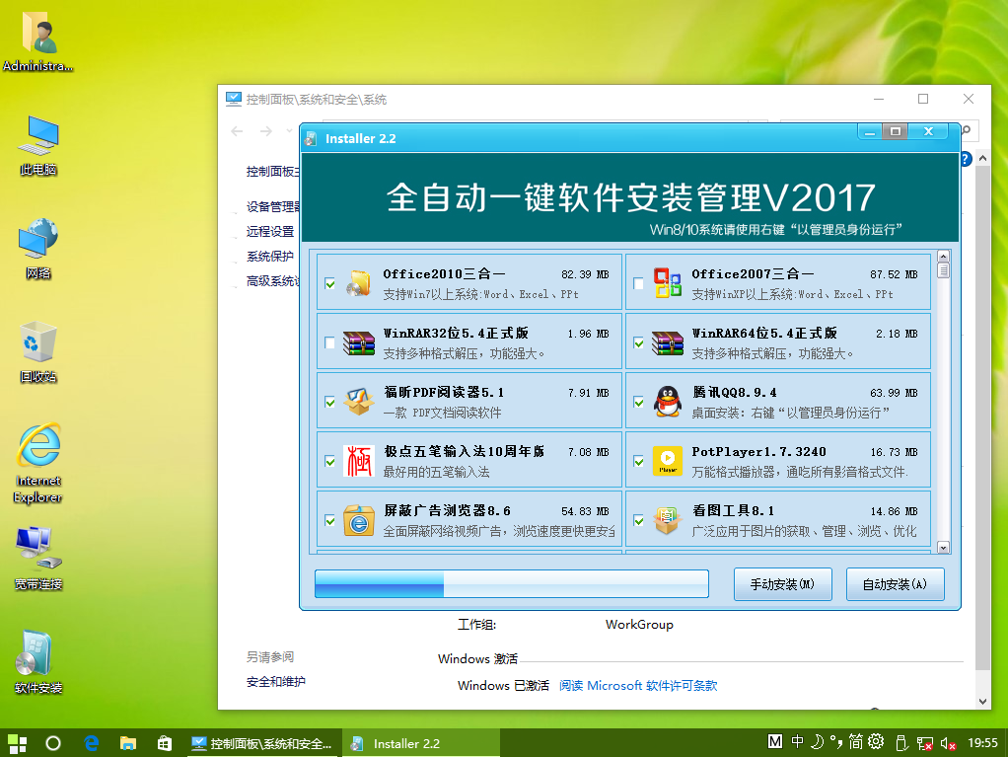Screen dimensions: 1008x757
Task: Click the WinRAR32位 books icon
Action: [x=359, y=342]
